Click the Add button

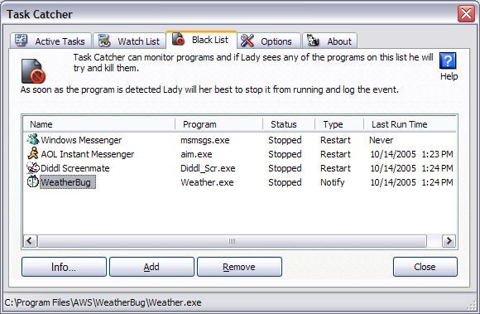(151, 267)
